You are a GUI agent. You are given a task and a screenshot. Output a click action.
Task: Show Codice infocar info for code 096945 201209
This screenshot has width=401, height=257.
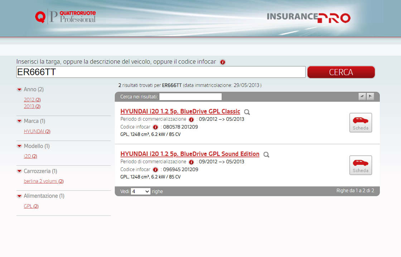[155, 170]
